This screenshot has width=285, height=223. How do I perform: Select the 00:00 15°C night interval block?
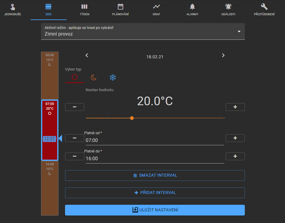(x=50, y=76)
